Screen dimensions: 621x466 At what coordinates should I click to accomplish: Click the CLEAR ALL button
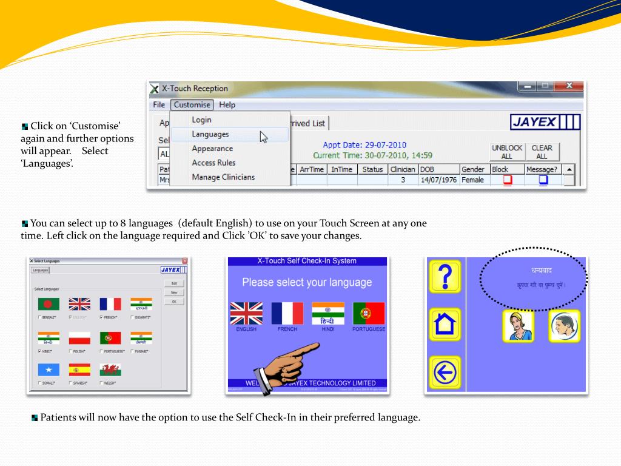(542, 152)
